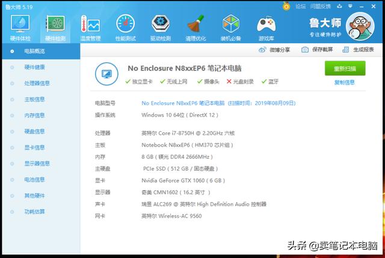The height and width of the screenshot is (258, 385).
Task: Click 驱动检测 driver detection icon
Action: [x=160, y=25]
